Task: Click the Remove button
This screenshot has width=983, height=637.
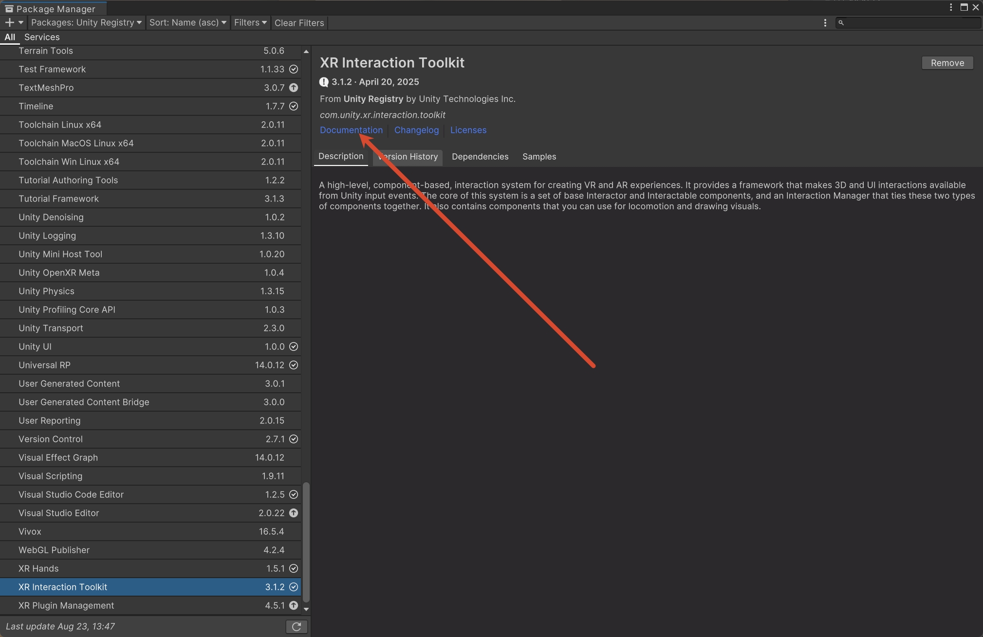Action: tap(947, 63)
